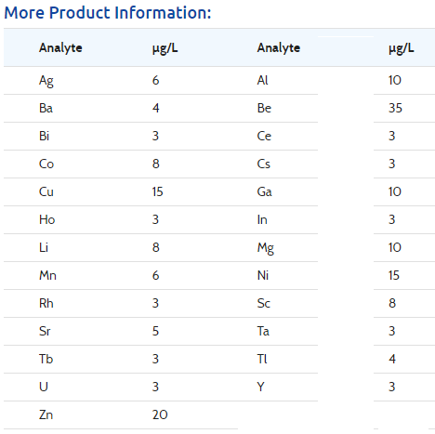Click the Ni value 15 cell
Image resolution: width=435 pixels, height=434 pixels.
(x=394, y=275)
